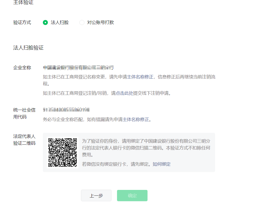Click the 企业全称 field label
This screenshot has height=202, width=264.
click(22, 68)
